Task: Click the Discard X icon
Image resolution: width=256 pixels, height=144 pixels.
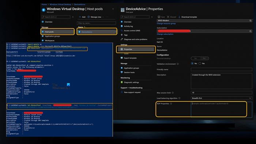Action: 168,17
